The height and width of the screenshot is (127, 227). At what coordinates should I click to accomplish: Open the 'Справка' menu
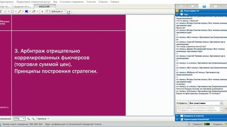click(115, 2)
